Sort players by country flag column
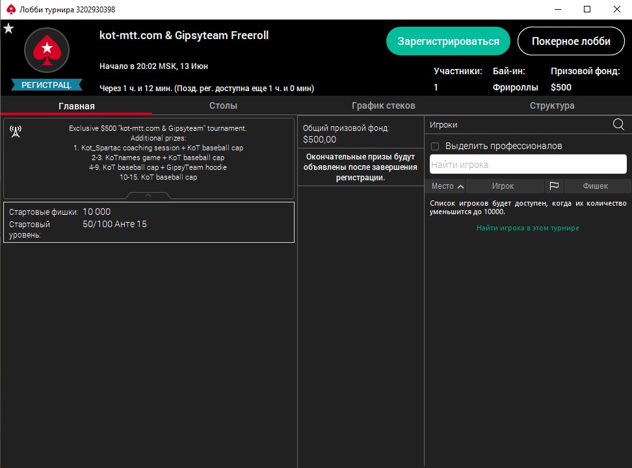This screenshot has width=632, height=468. pyautogui.click(x=554, y=186)
